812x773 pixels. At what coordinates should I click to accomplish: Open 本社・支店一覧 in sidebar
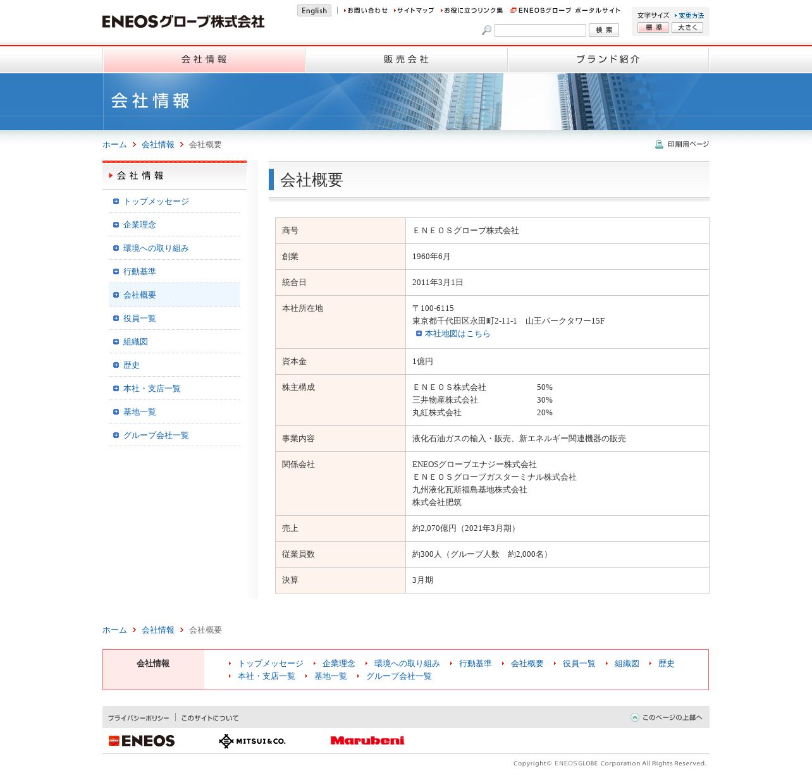pyautogui.click(x=152, y=389)
